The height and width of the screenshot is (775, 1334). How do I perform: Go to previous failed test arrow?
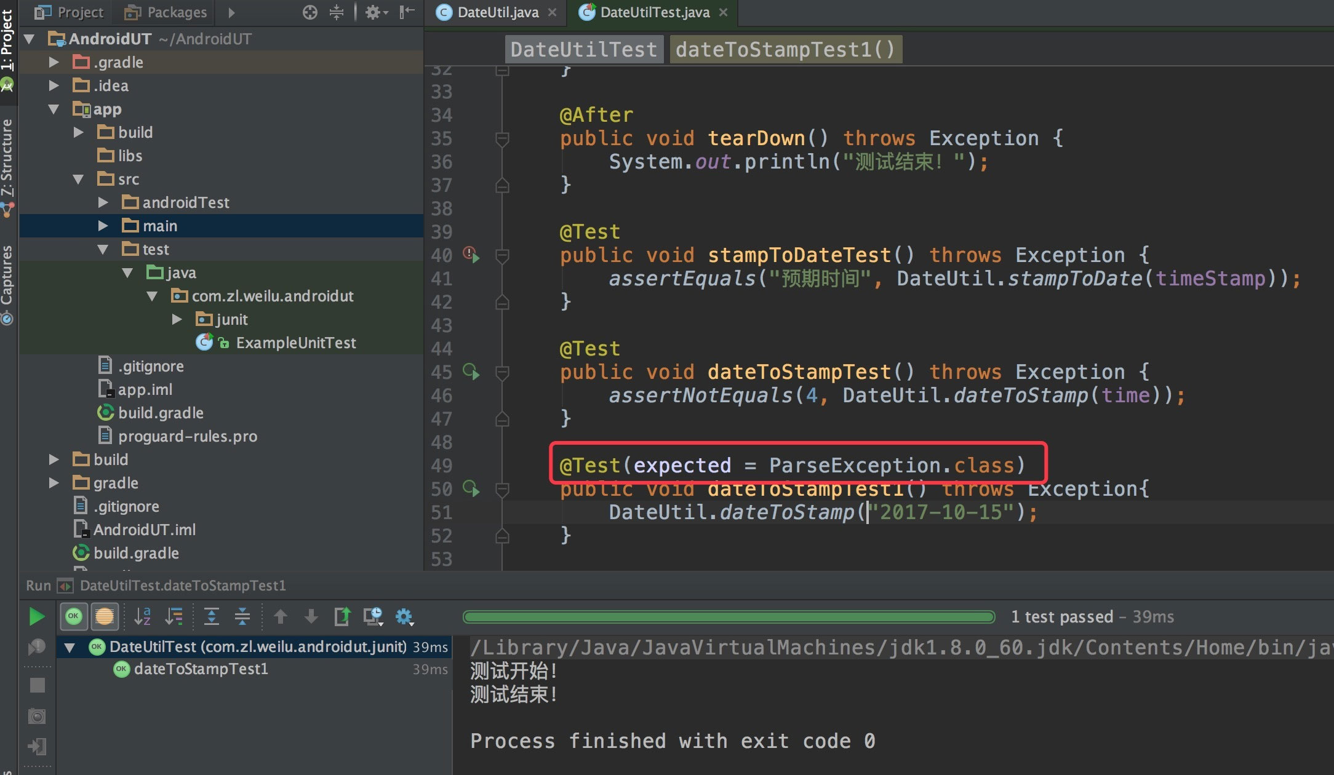pyautogui.click(x=281, y=616)
